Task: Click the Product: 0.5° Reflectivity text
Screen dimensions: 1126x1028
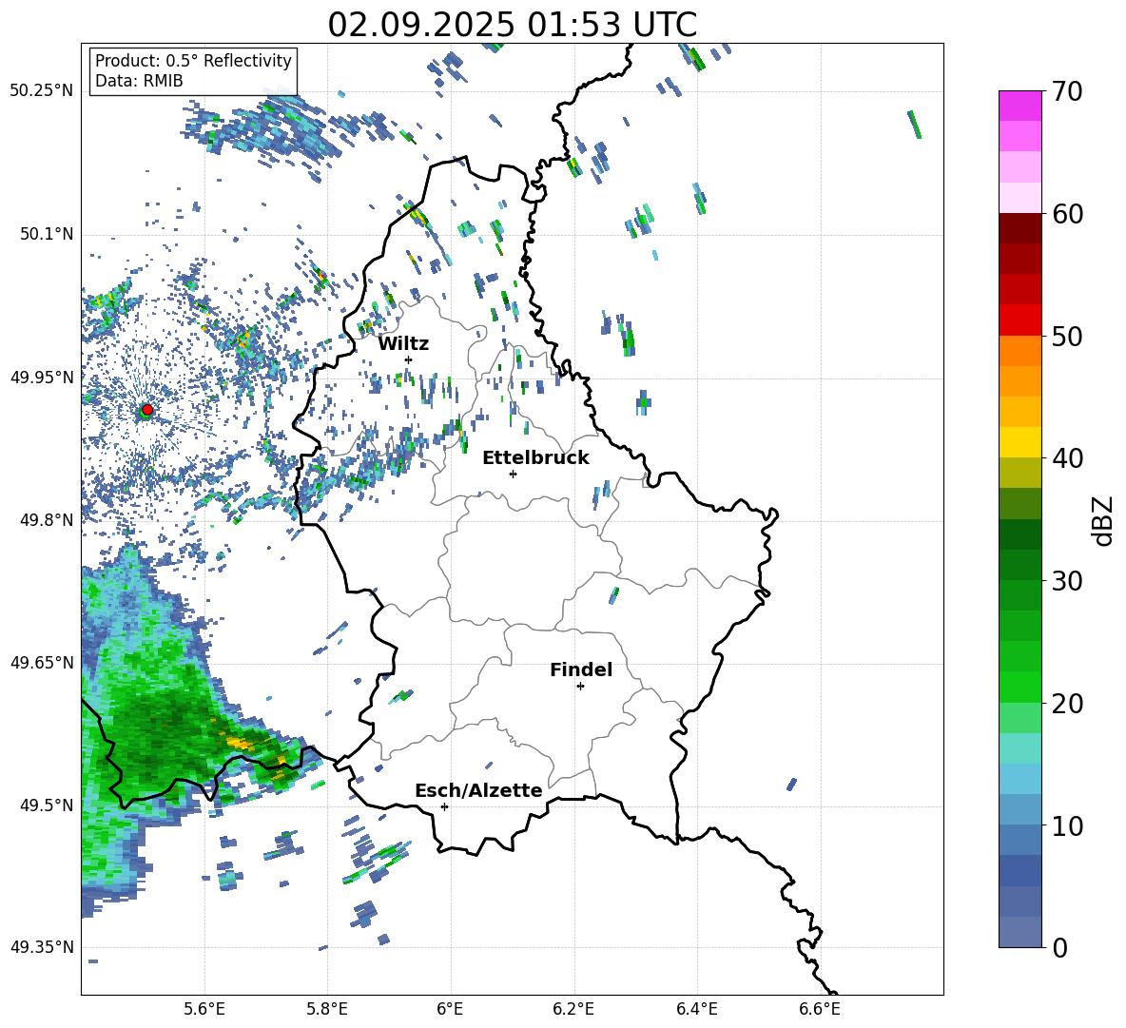Action: [193, 61]
